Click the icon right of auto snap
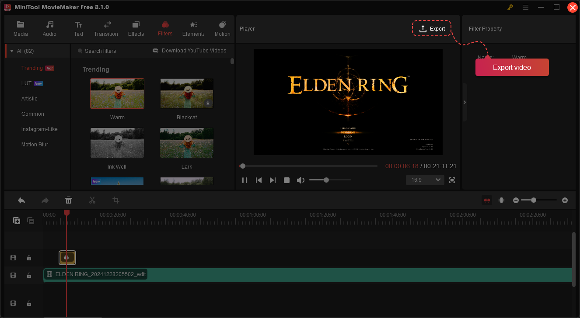Image resolution: width=580 pixels, height=318 pixels. [x=501, y=200]
